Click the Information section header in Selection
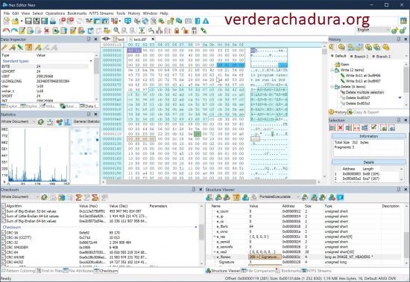410x282 pixels. [x=368, y=136]
